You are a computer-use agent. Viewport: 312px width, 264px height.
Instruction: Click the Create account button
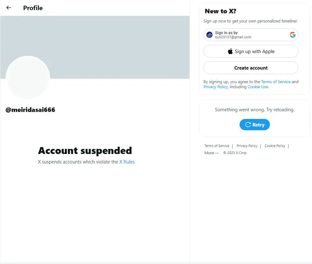click(251, 68)
